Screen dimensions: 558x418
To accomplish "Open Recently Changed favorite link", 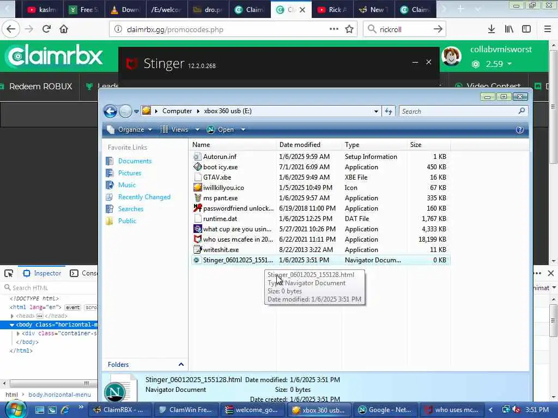I will (144, 197).
